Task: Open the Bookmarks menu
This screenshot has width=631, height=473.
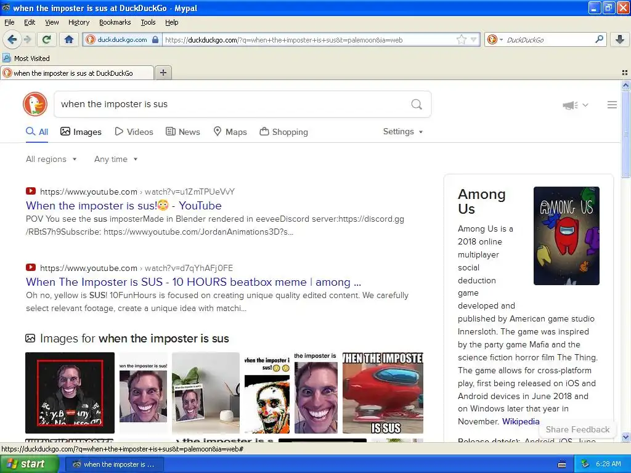Action: tap(115, 23)
